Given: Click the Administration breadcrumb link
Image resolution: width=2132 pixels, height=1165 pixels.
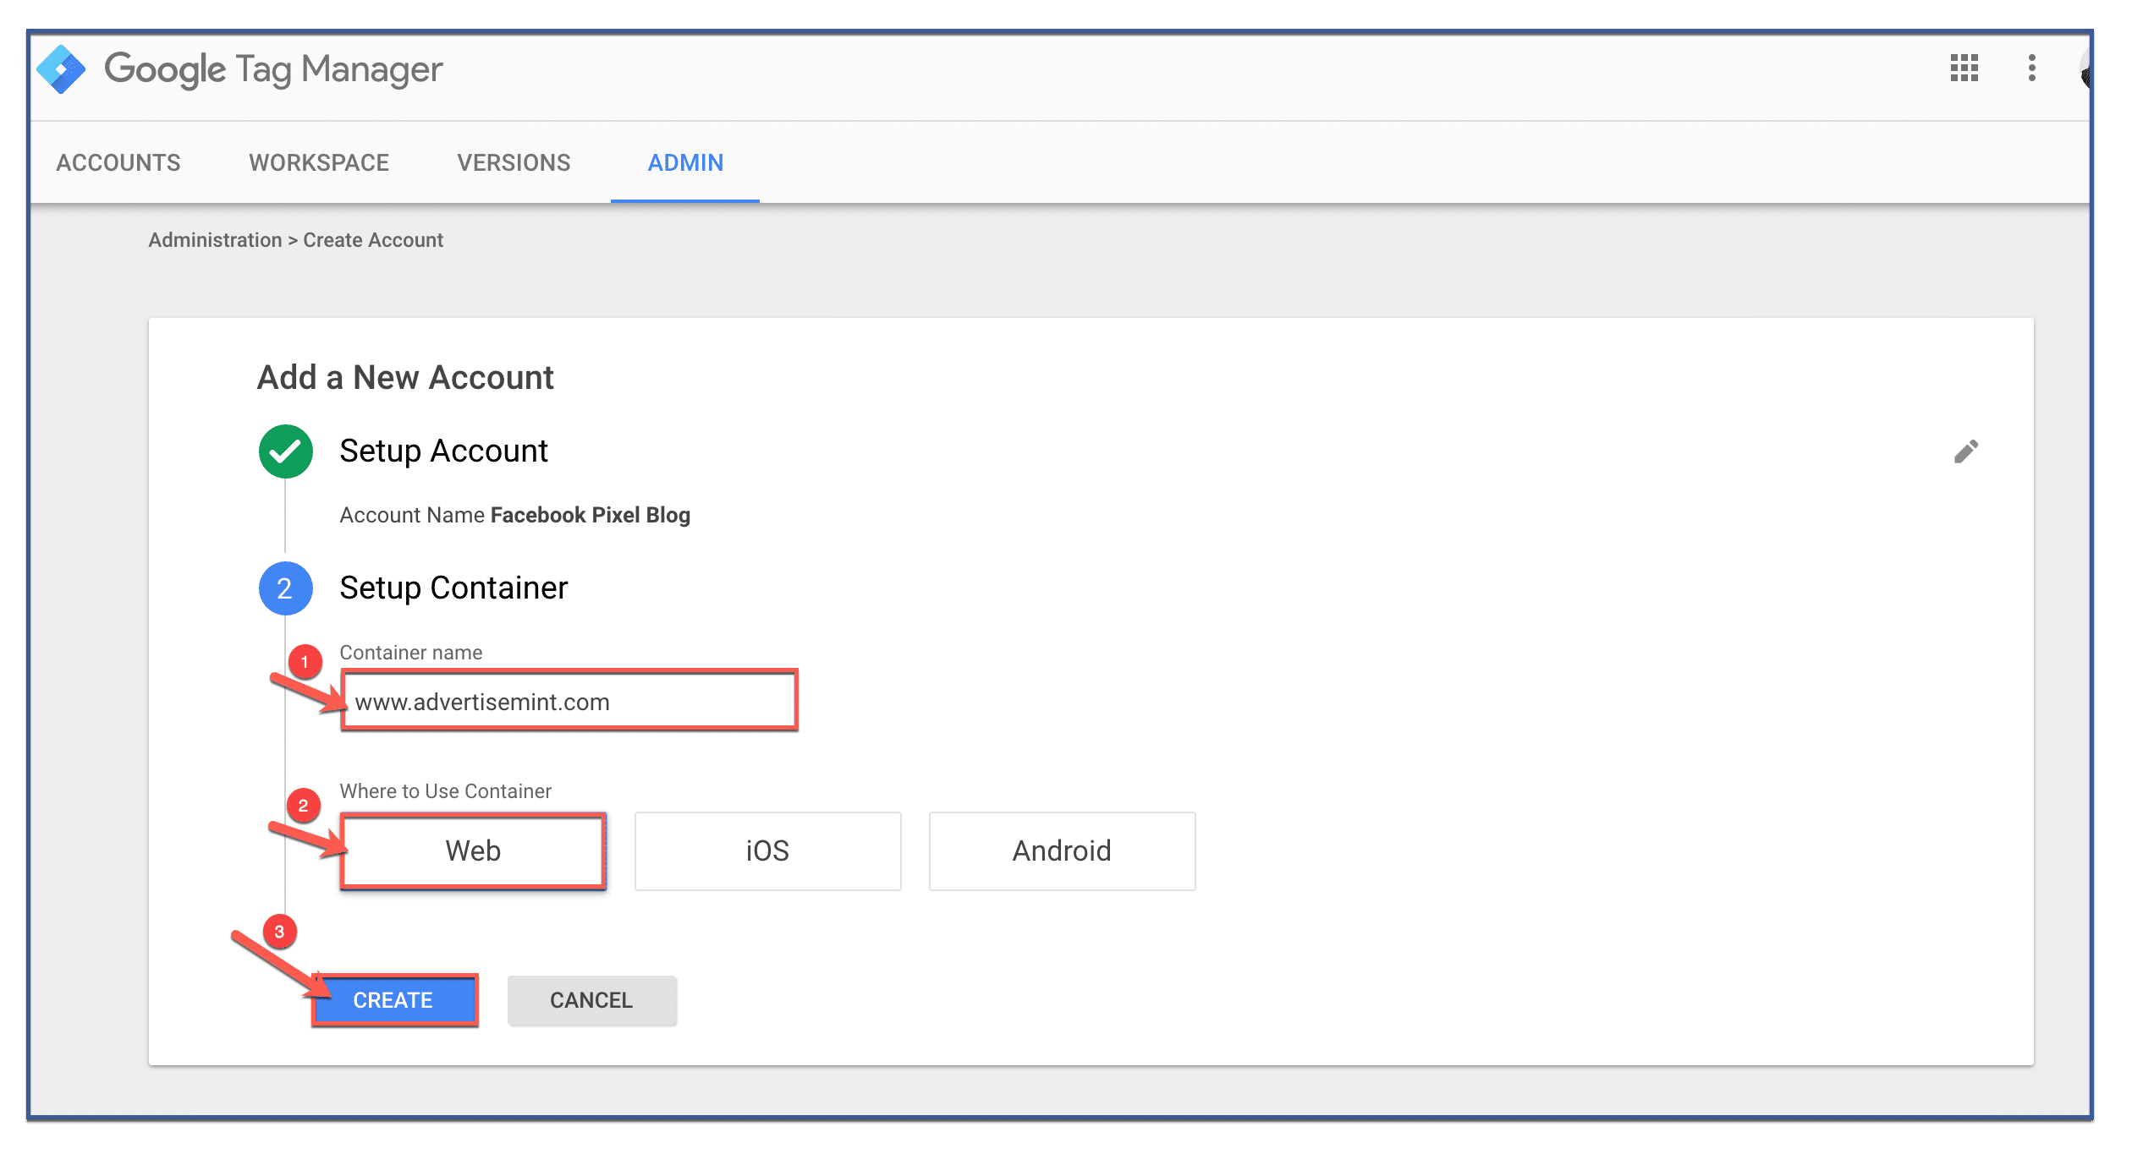Looking at the screenshot, I should pyautogui.click(x=215, y=240).
